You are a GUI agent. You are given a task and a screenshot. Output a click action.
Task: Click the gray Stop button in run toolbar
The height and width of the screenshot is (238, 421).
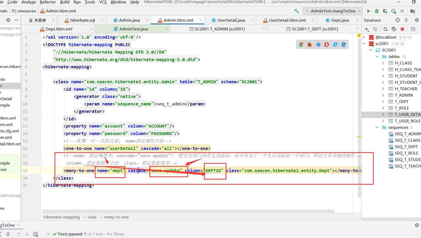402,11
